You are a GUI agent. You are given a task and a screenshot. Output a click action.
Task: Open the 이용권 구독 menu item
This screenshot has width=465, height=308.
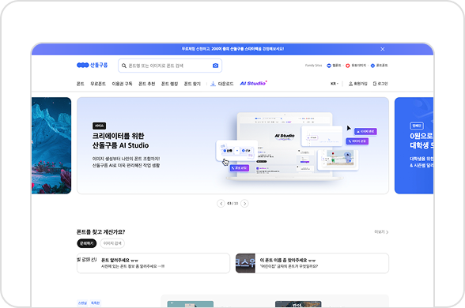click(x=122, y=84)
